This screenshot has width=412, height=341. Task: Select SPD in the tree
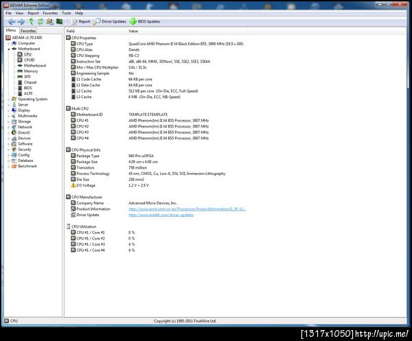coord(24,77)
